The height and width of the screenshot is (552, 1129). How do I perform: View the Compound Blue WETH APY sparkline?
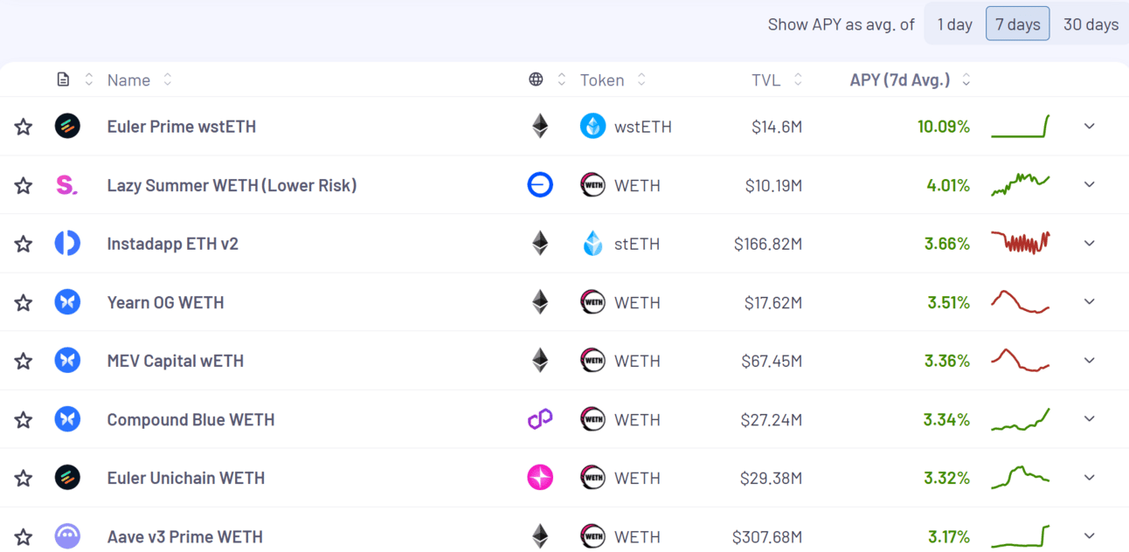tap(1021, 419)
